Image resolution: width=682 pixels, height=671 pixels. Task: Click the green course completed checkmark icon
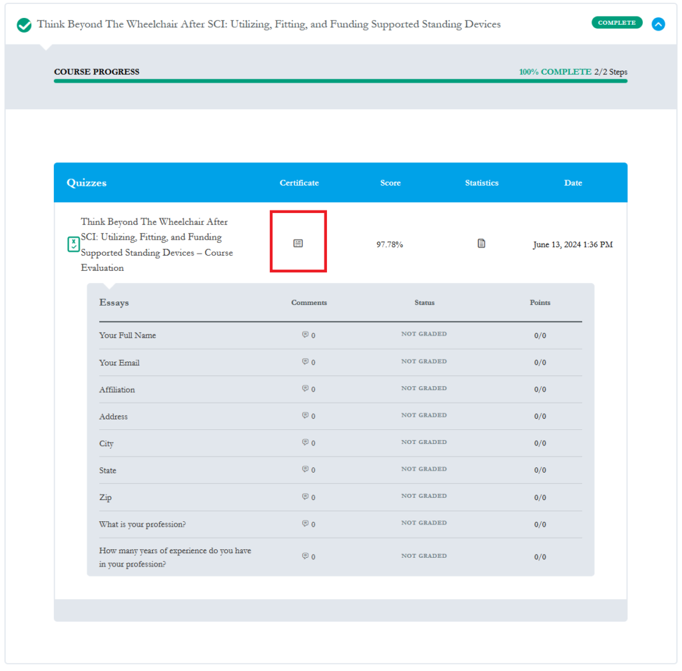point(24,25)
